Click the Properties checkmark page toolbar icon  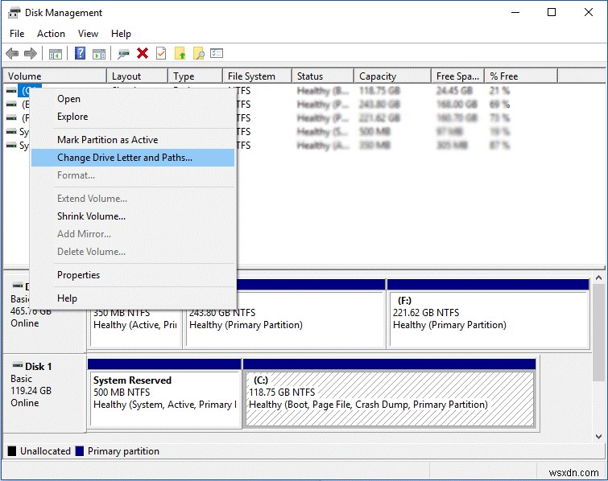(161, 54)
